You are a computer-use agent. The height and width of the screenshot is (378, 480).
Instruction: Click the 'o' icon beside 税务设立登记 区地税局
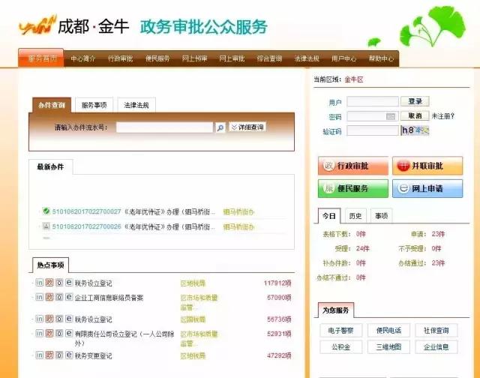click(x=59, y=283)
